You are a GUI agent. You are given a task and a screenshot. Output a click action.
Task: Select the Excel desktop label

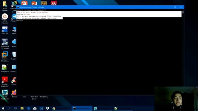pos(24,97)
